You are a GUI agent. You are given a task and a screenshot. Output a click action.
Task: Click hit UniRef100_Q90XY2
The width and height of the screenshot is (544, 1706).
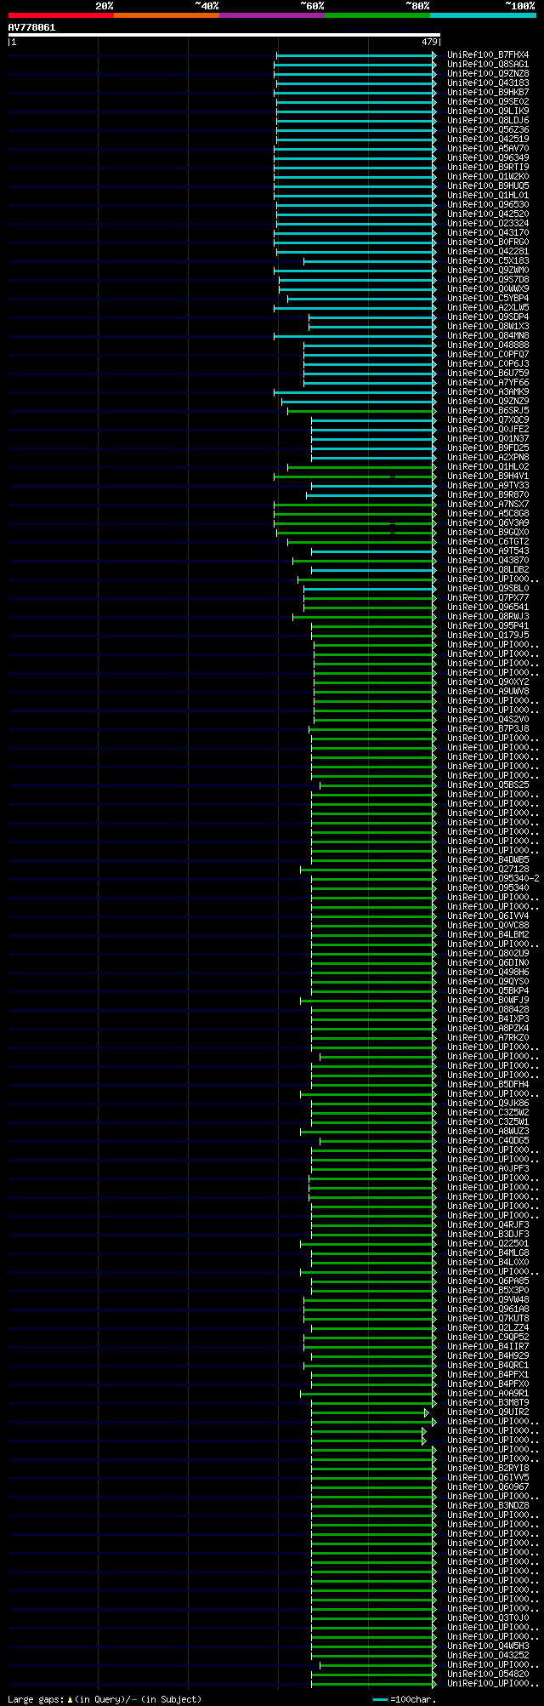click(488, 682)
